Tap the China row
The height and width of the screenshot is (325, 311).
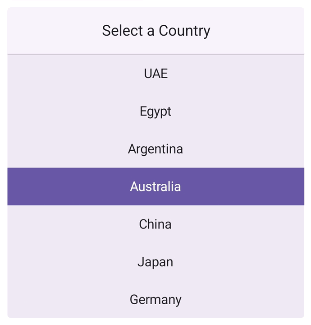[155, 224]
